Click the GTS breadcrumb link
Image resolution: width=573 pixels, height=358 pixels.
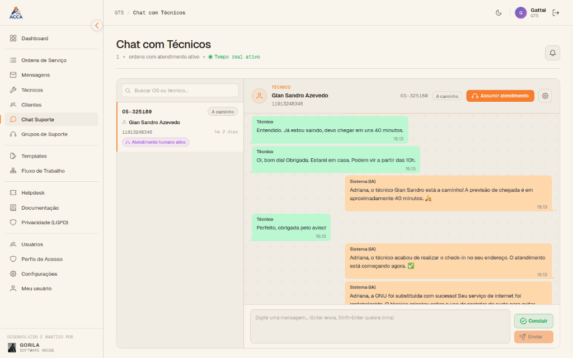pos(119,13)
